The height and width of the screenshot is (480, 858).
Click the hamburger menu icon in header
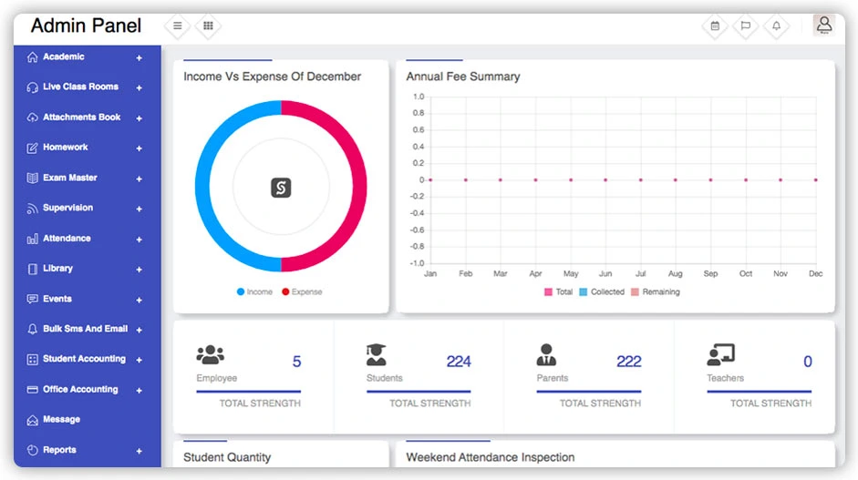coord(177,26)
